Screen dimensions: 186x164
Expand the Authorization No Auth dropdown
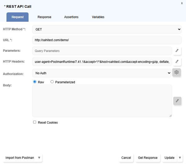(102, 73)
